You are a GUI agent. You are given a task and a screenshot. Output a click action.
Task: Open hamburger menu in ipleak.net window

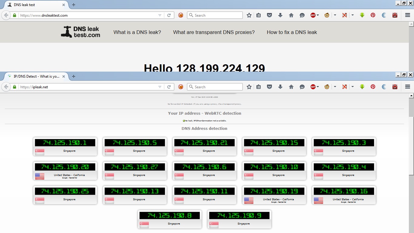click(x=408, y=87)
